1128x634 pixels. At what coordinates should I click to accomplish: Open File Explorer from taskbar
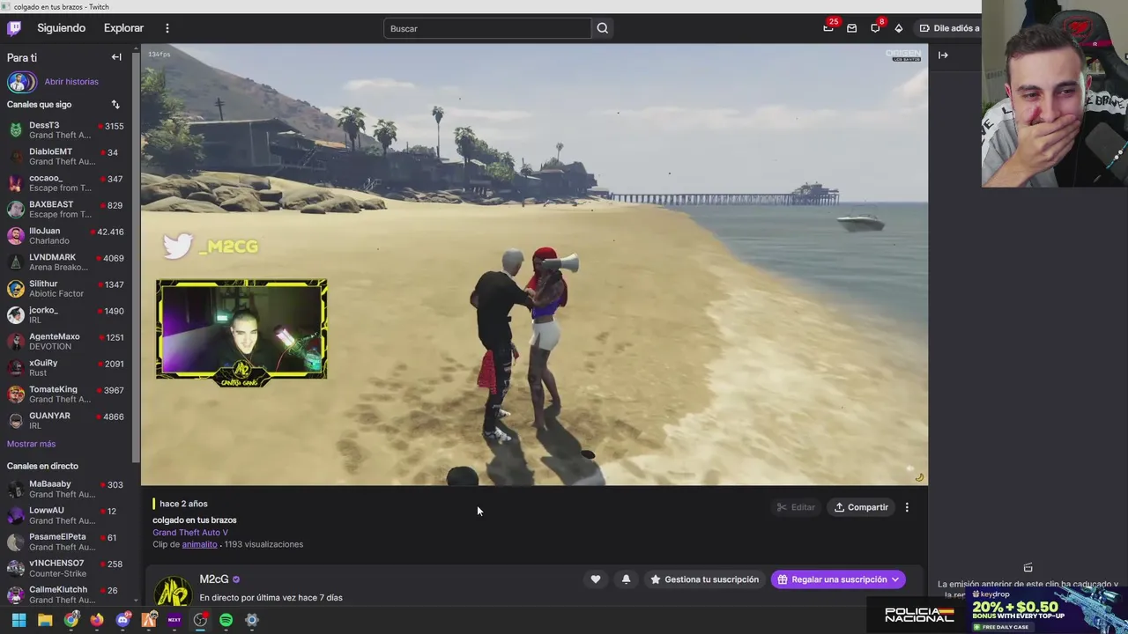45,620
